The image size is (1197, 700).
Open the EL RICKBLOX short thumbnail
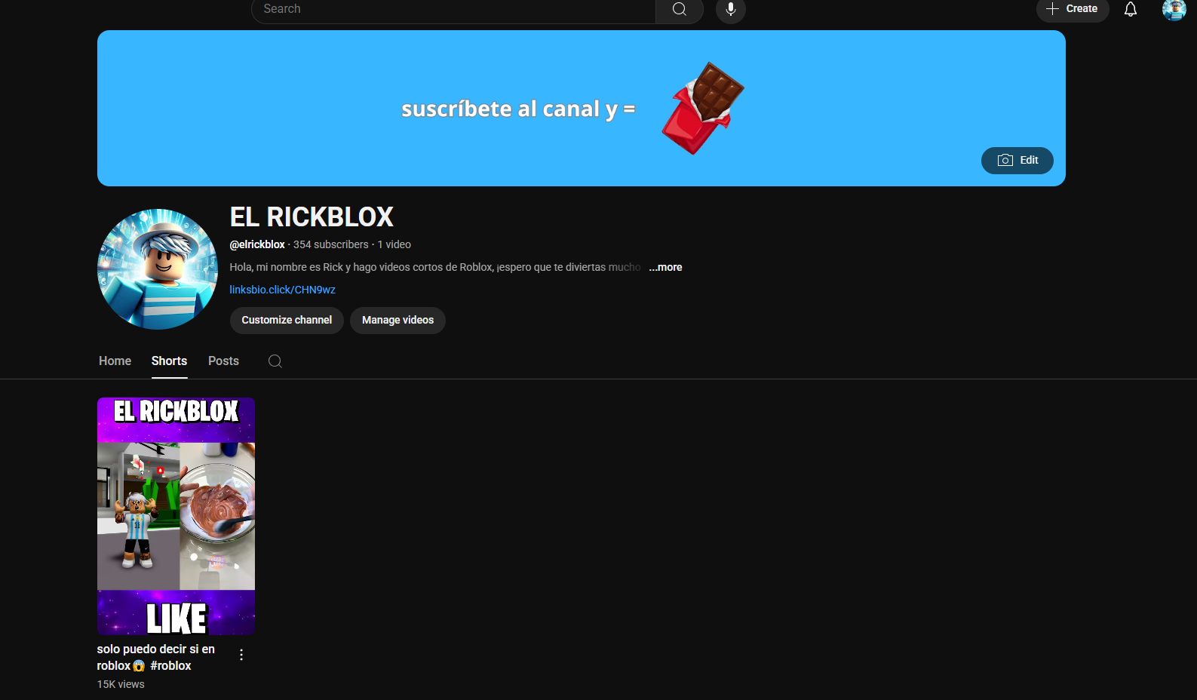tap(176, 516)
